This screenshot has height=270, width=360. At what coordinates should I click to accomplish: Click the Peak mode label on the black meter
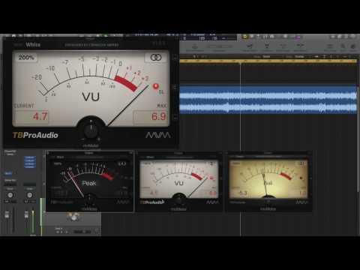tap(89, 183)
